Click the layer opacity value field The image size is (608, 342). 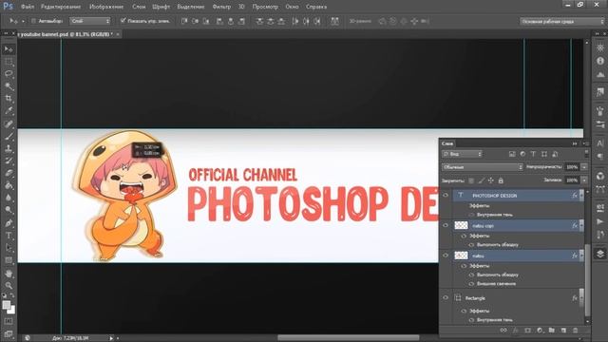click(572, 167)
